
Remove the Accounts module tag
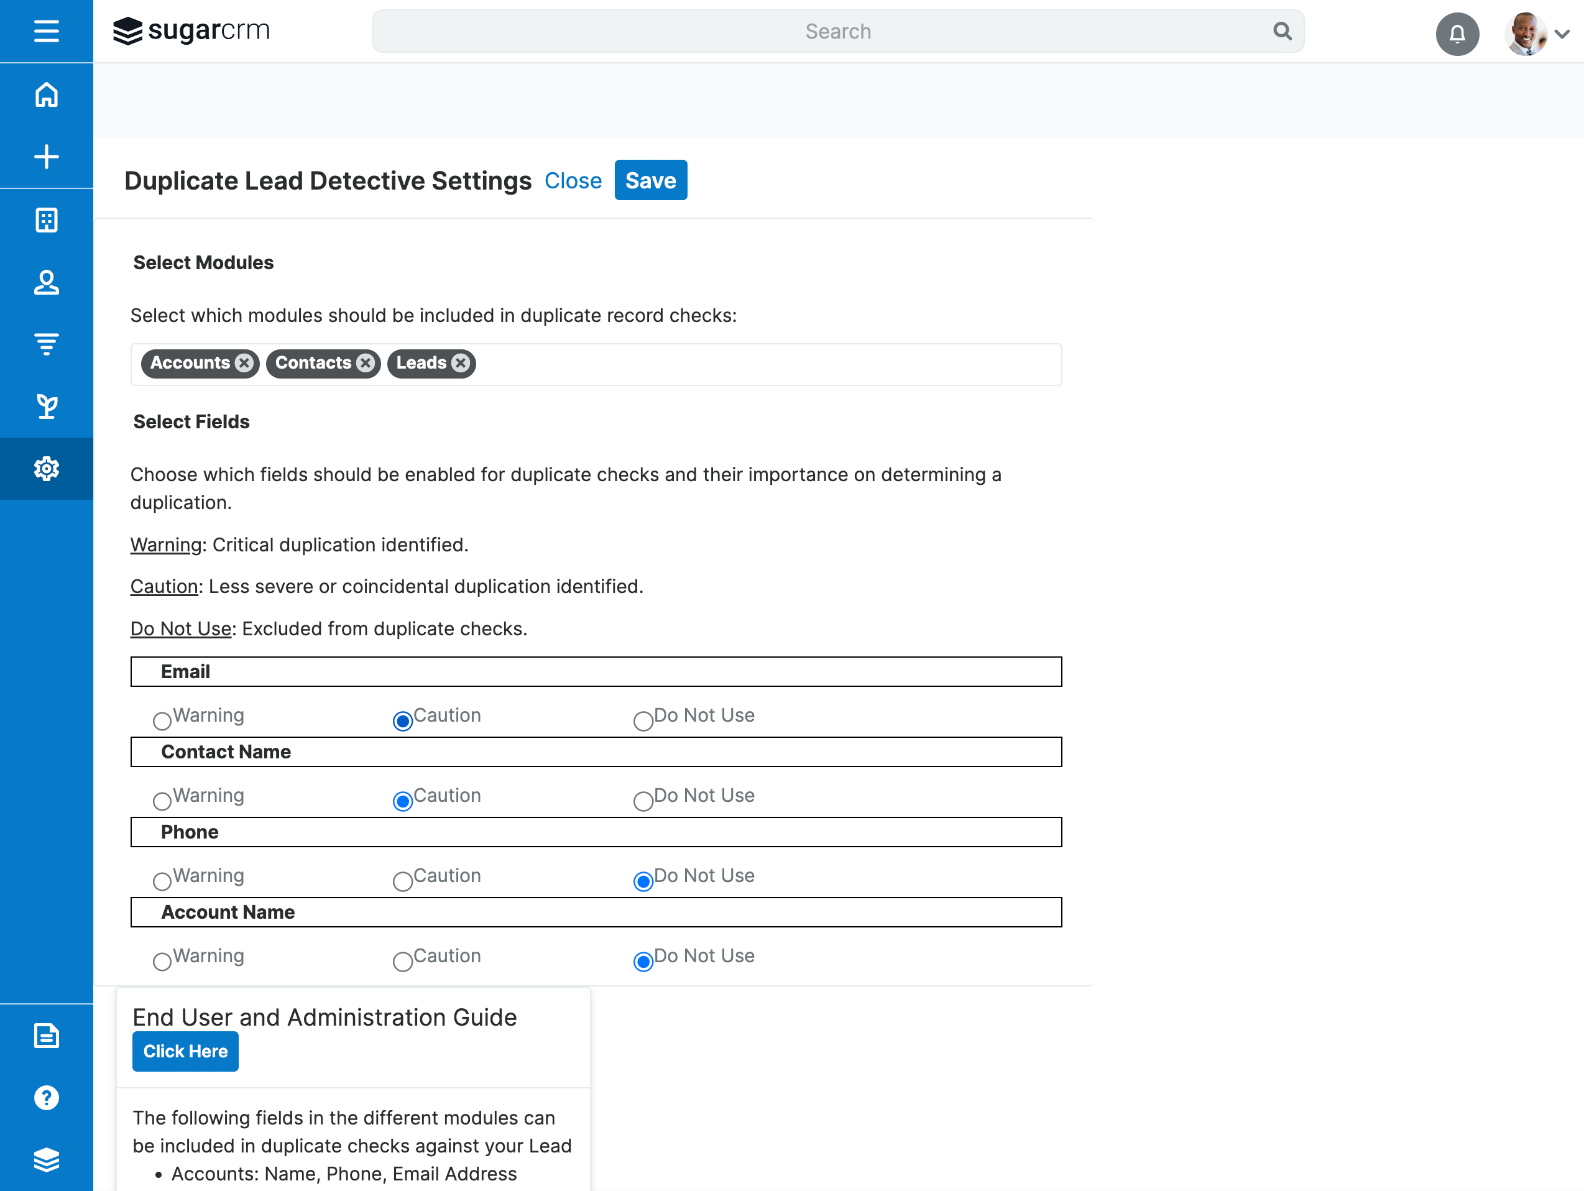tap(244, 363)
